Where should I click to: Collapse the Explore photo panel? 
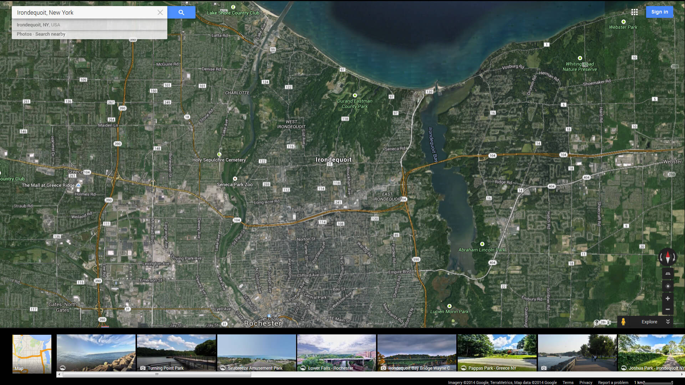pyautogui.click(x=668, y=322)
